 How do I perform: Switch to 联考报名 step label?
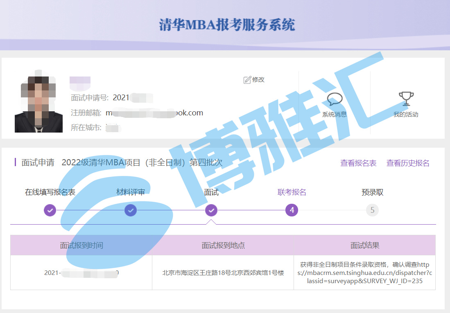(292, 192)
